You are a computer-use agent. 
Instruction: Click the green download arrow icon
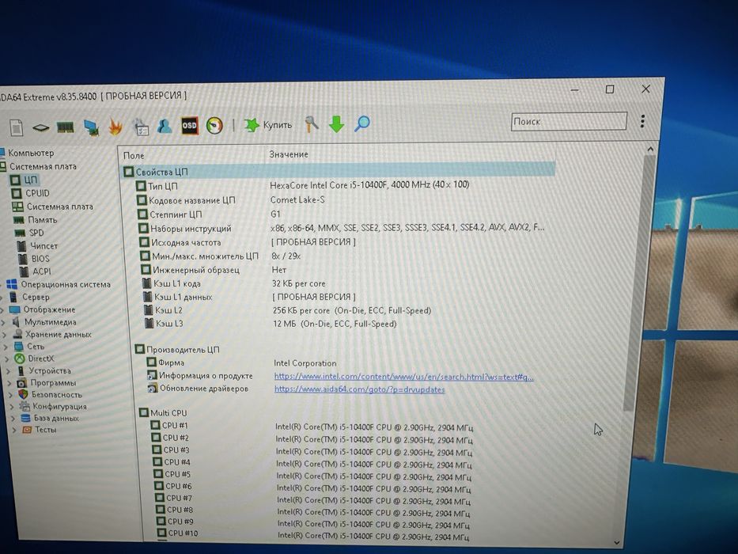tap(336, 124)
